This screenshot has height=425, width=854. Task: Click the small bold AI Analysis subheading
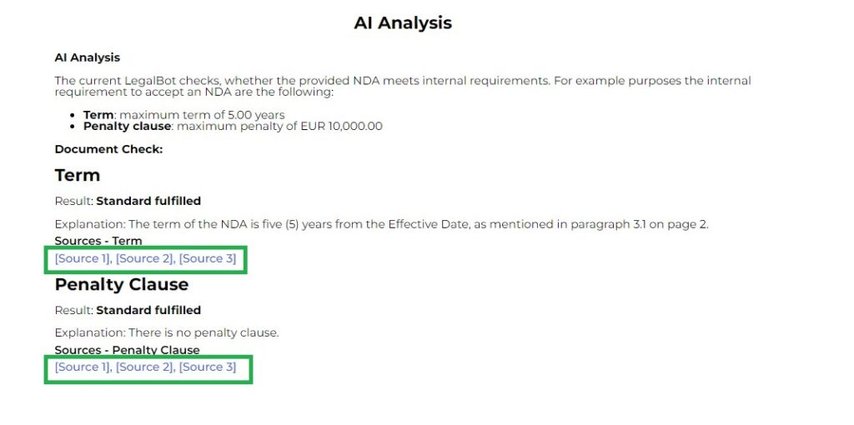87,57
